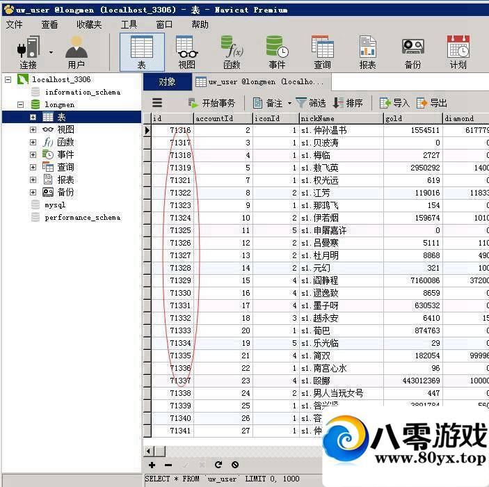Collapse the longmen database node
This screenshot has height=487, width=489.
pos(20,104)
